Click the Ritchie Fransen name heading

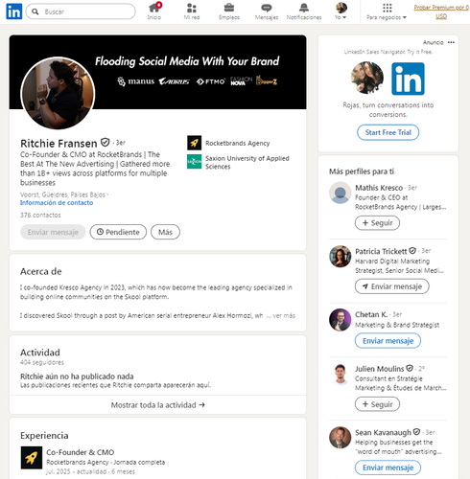pos(59,144)
